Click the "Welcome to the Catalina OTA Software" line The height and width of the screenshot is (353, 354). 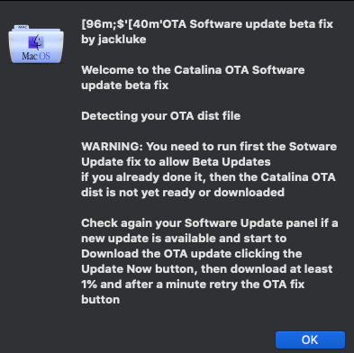point(193,70)
